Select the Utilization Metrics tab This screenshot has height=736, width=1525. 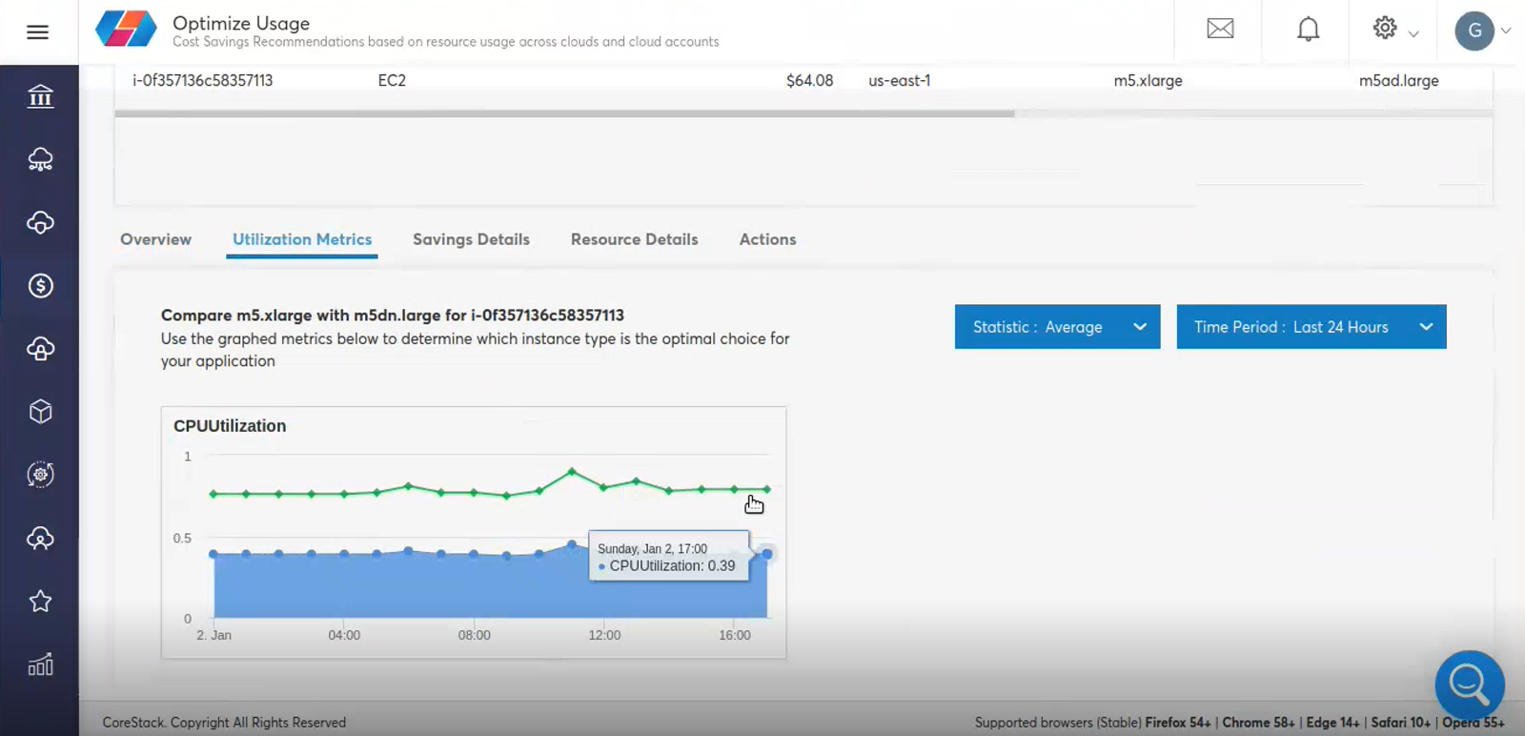[x=302, y=239]
